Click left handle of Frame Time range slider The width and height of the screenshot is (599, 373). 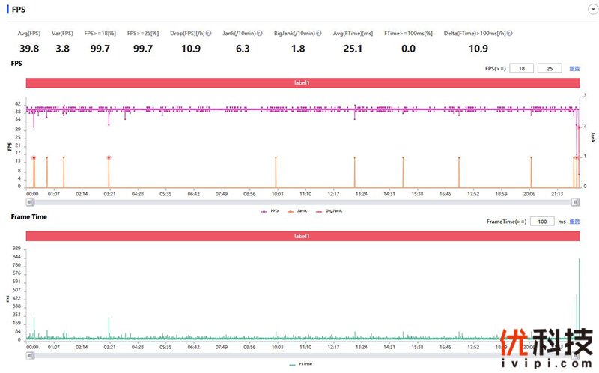tap(29, 355)
